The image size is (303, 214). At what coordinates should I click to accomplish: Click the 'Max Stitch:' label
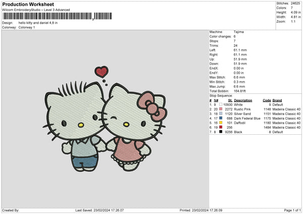pos(217,77)
